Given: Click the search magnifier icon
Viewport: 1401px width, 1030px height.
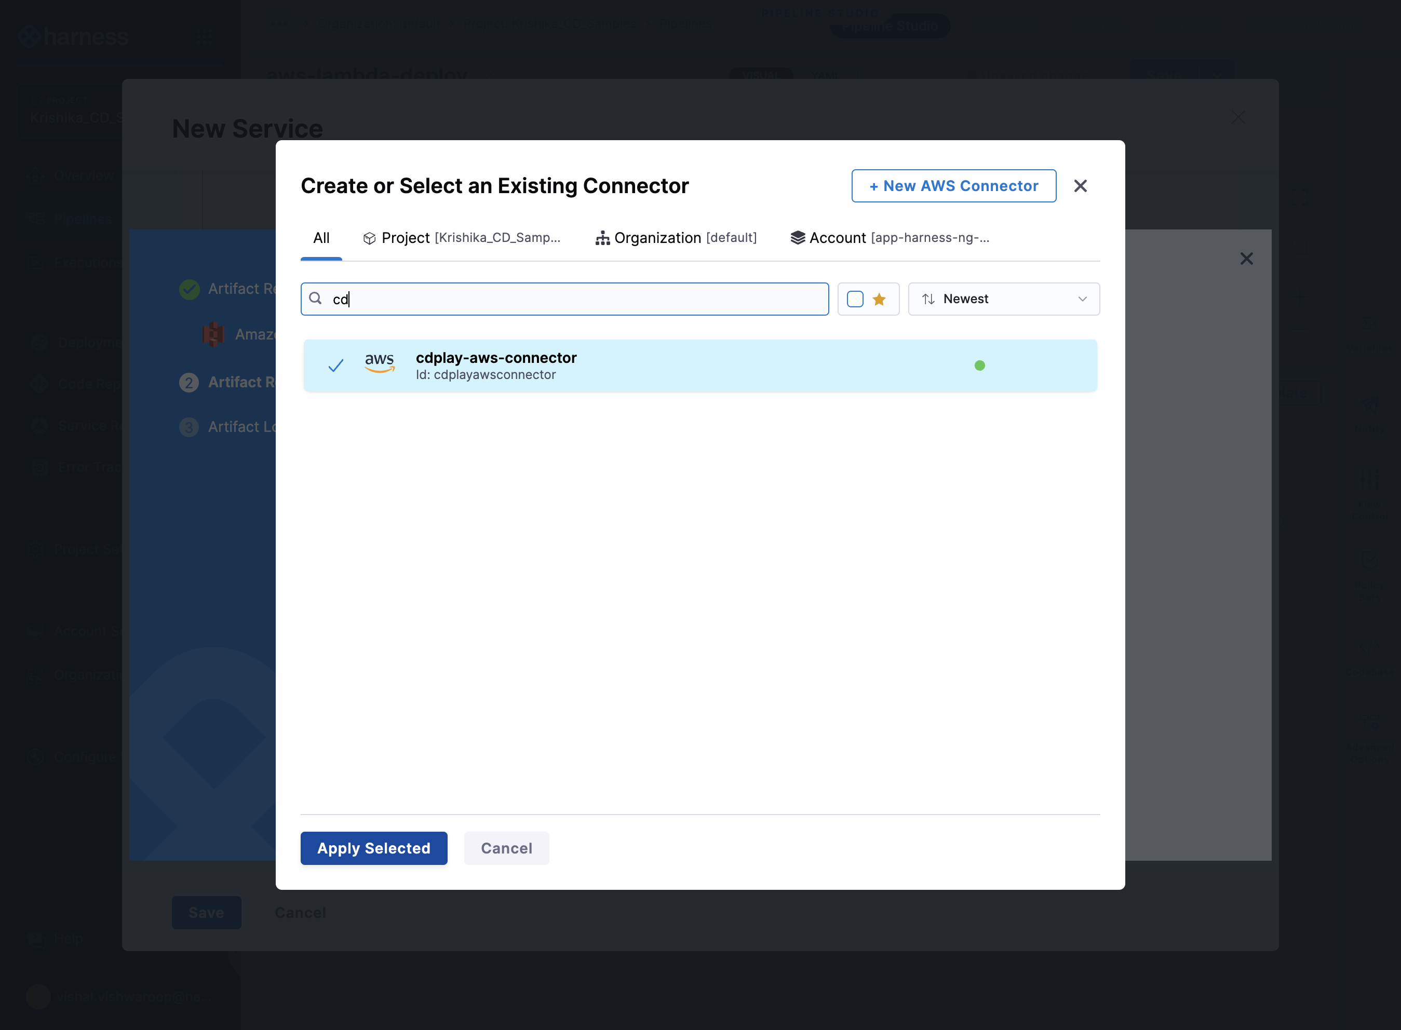Looking at the screenshot, I should tap(316, 299).
